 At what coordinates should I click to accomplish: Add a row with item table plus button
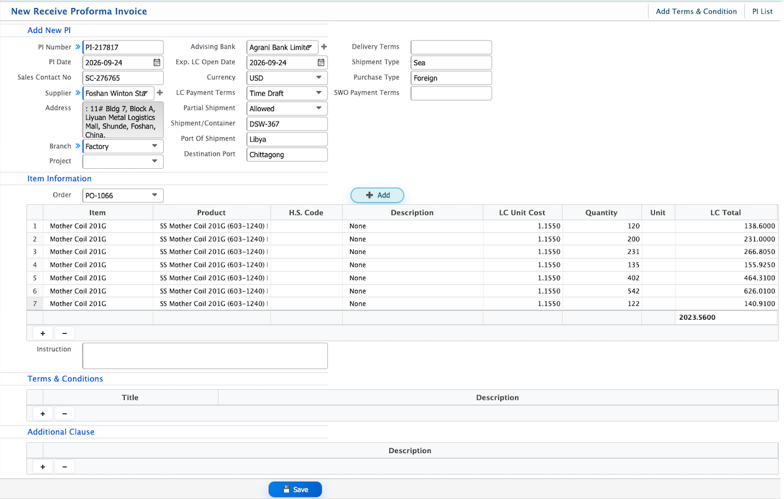(x=43, y=333)
